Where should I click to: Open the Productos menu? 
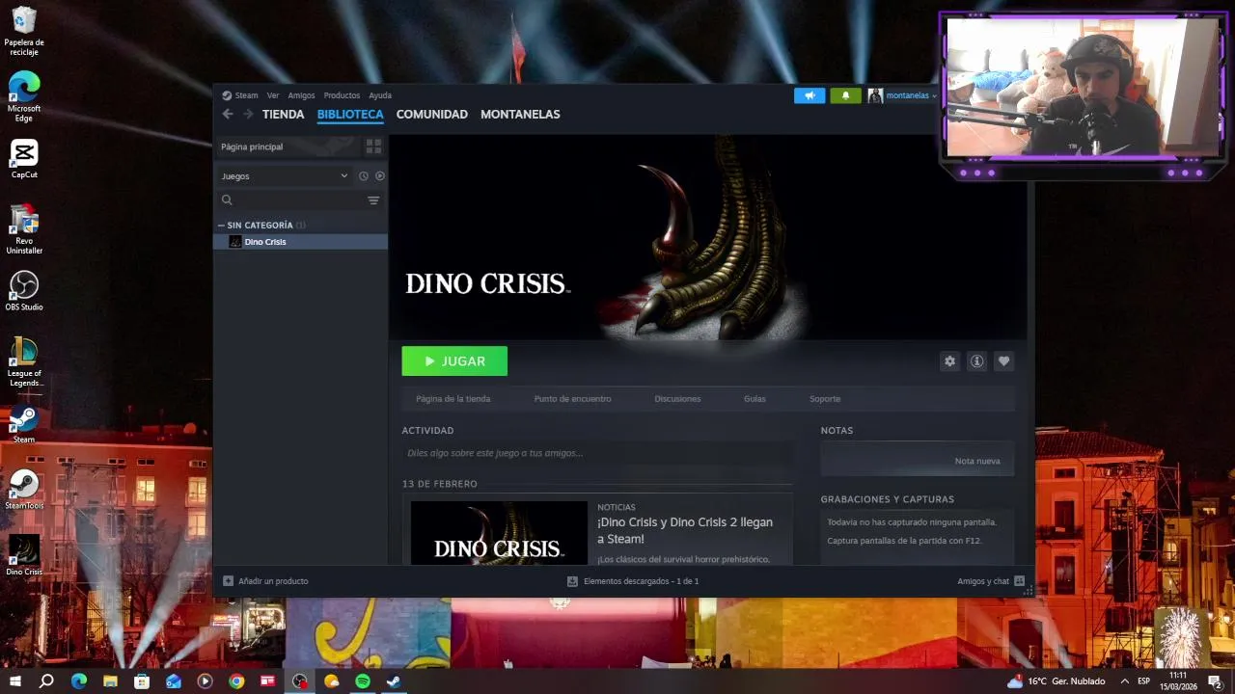[x=342, y=95]
